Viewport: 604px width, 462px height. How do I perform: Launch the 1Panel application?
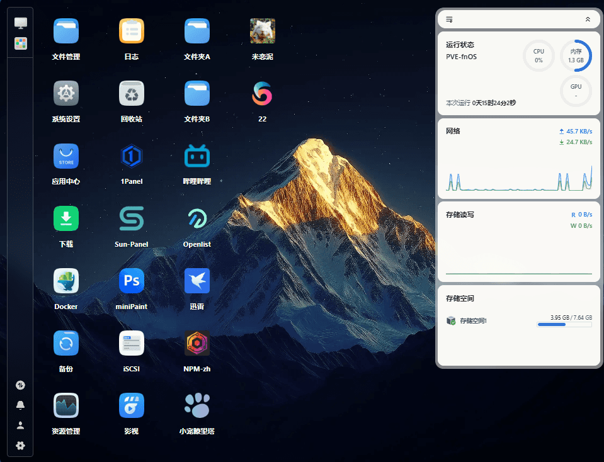click(x=132, y=156)
